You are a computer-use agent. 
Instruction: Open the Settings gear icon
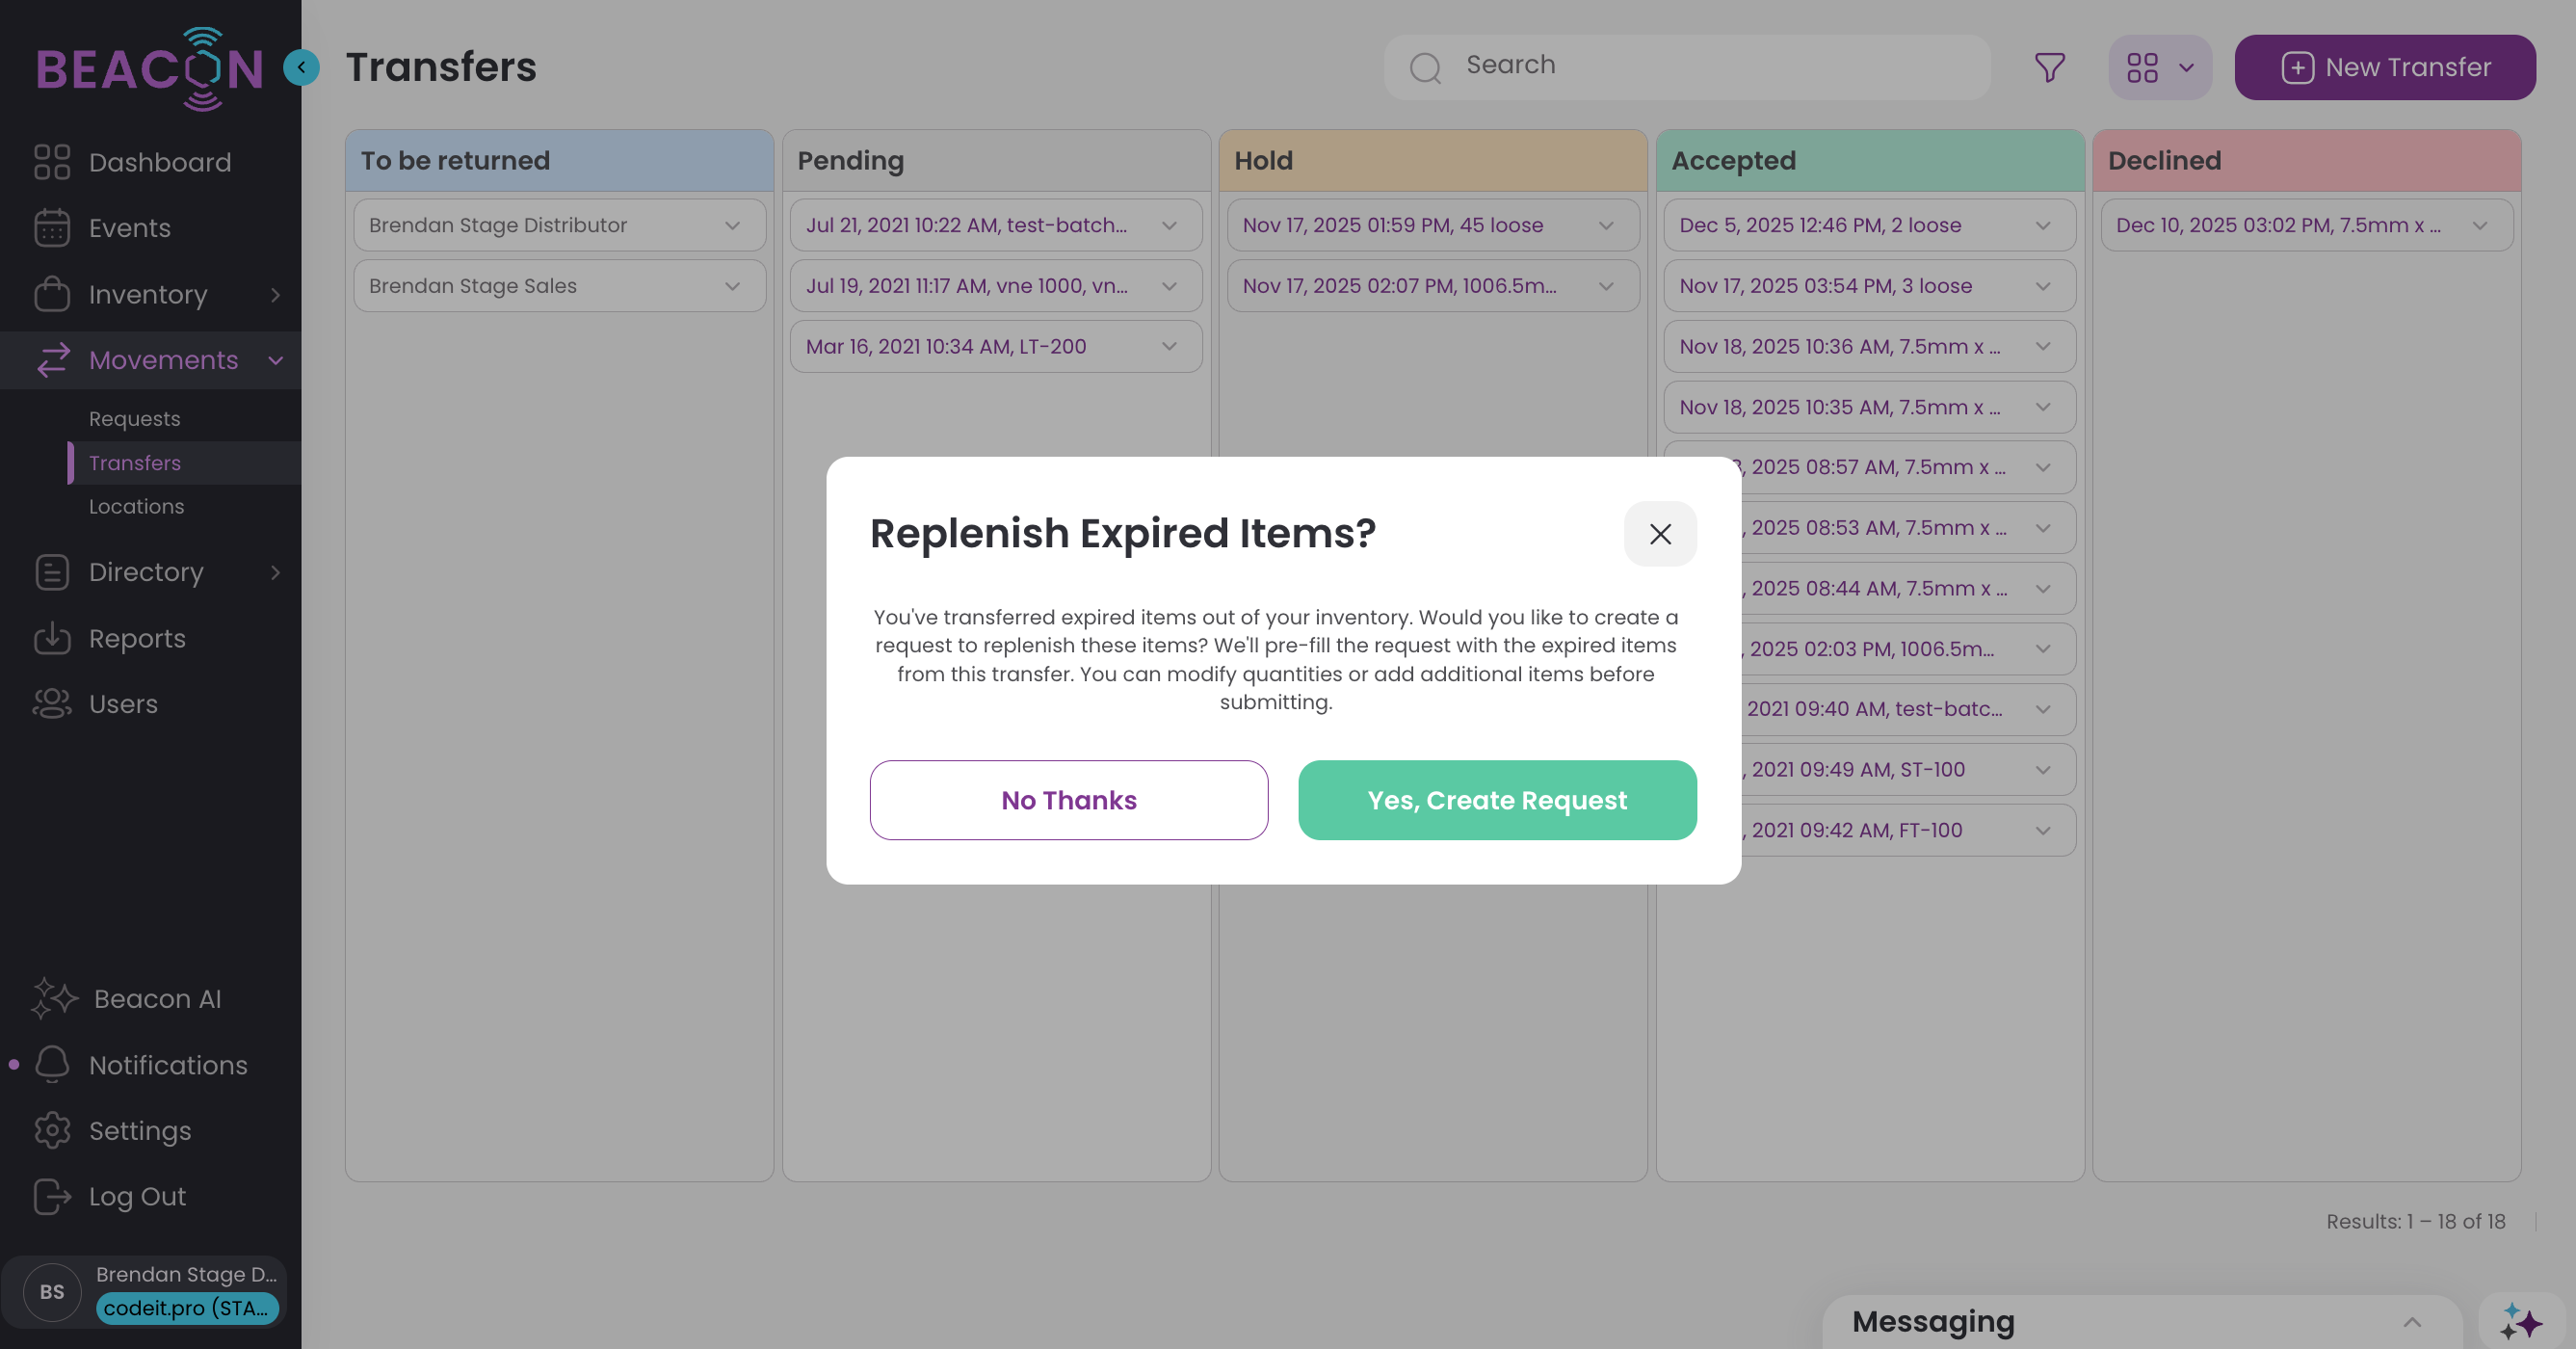coord(52,1130)
